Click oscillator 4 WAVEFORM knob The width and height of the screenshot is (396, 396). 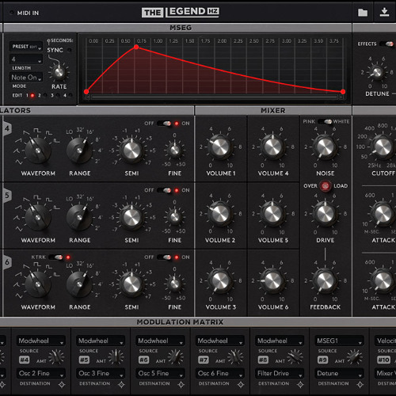[38, 150]
